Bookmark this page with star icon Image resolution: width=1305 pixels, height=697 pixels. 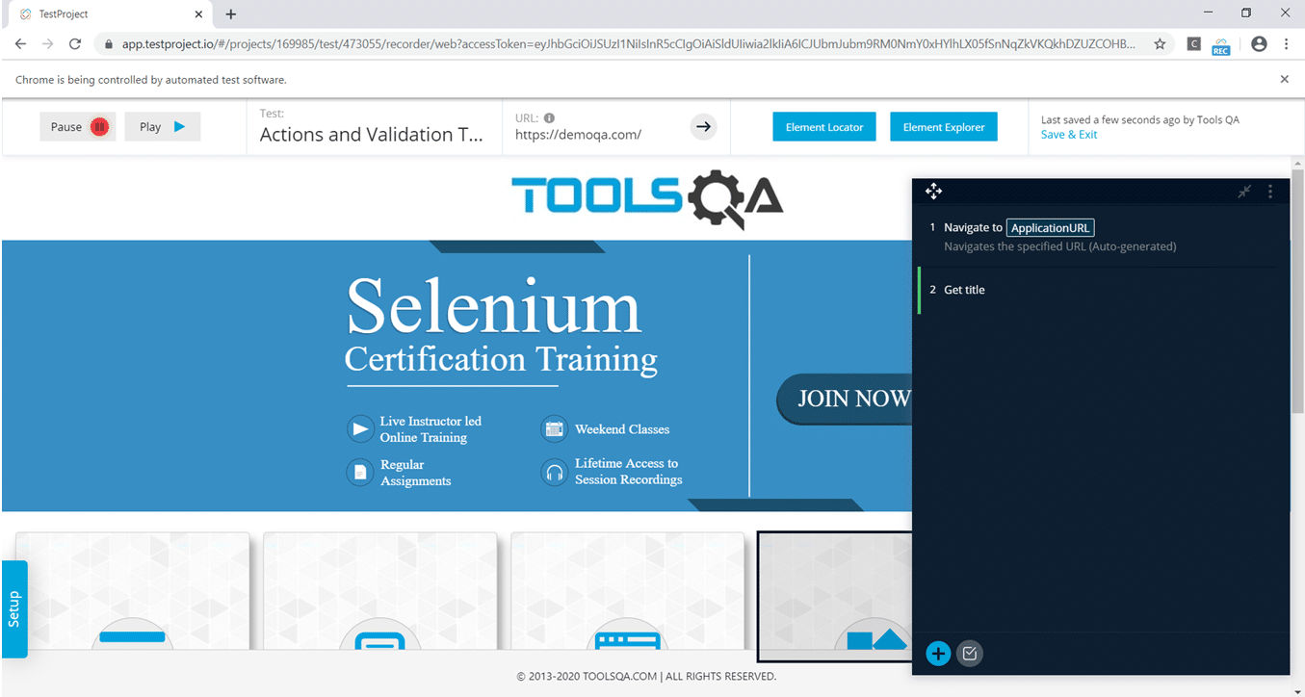(x=1160, y=44)
